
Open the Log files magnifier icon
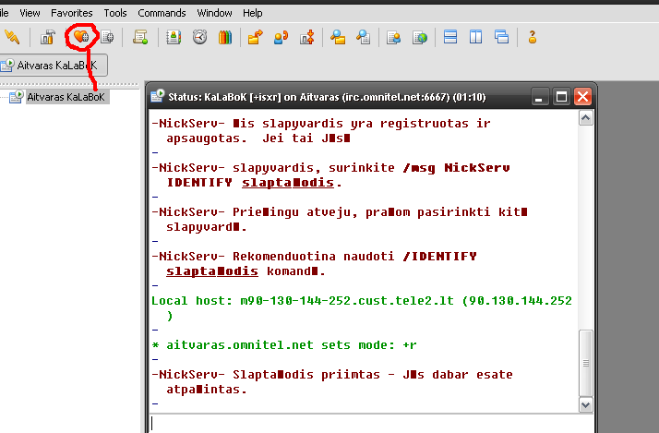pos(363,38)
